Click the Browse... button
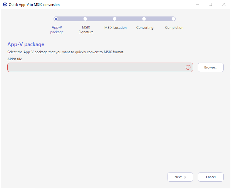The height and width of the screenshot is (189, 231). click(210, 67)
